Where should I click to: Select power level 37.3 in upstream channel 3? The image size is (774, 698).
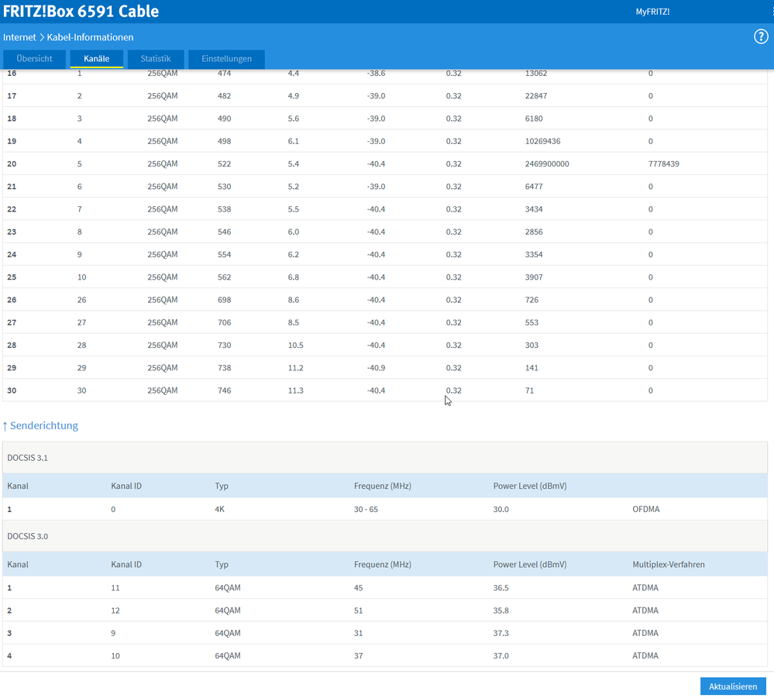(x=501, y=633)
